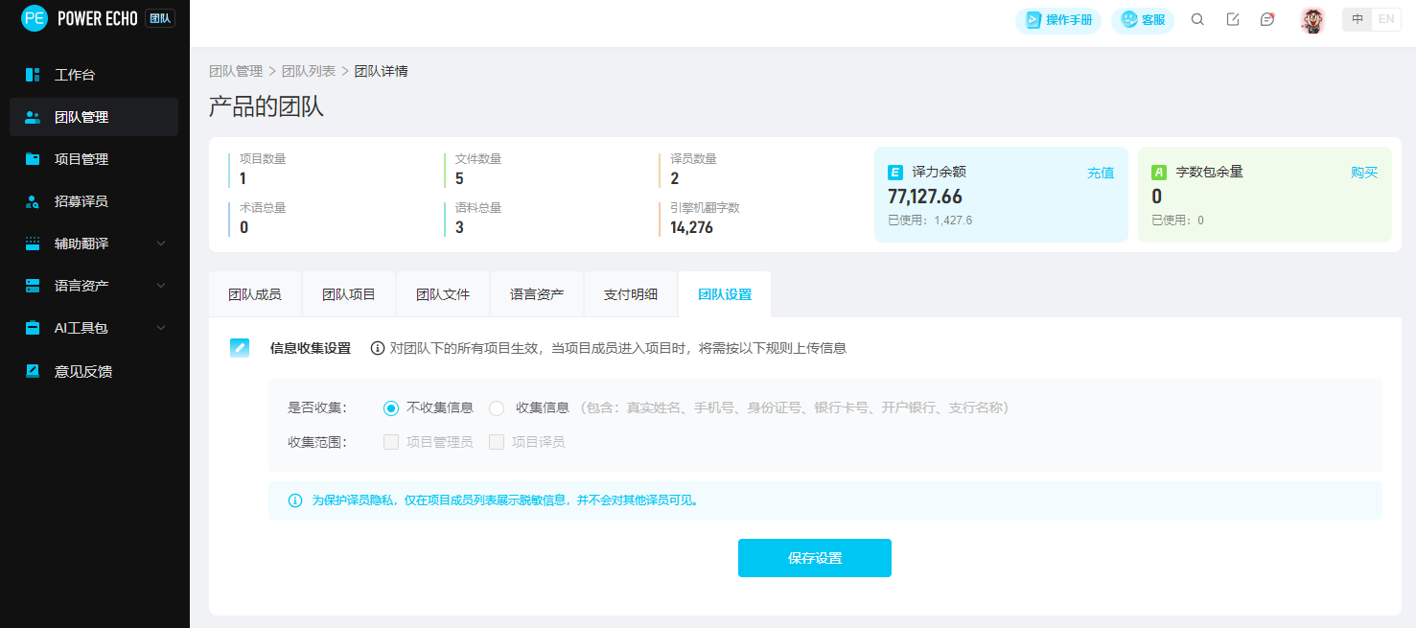Click the info icon beside 信息收集设置
Screen dimensions: 1416x628
click(378, 348)
